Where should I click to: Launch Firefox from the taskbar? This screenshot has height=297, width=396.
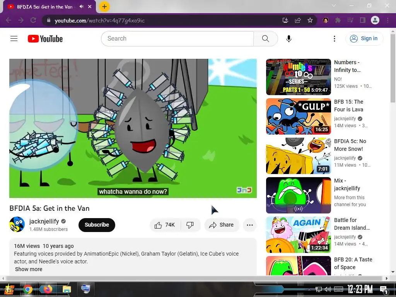(x=47, y=289)
